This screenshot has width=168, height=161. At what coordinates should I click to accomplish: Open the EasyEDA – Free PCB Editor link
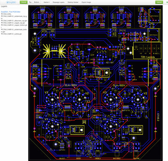10,12
